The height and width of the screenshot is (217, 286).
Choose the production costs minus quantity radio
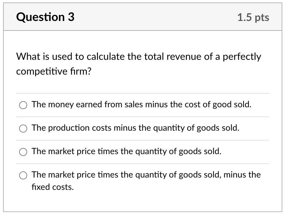(x=23, y=129)
